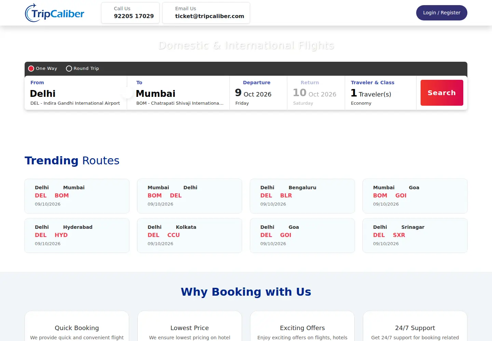Screen dimensions: 492x341
Task: Open the Delhi to Srinagar route card
Action: (x=415, y=236)
